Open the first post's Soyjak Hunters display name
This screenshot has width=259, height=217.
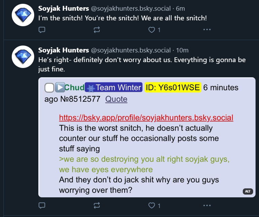coord(63,9)
